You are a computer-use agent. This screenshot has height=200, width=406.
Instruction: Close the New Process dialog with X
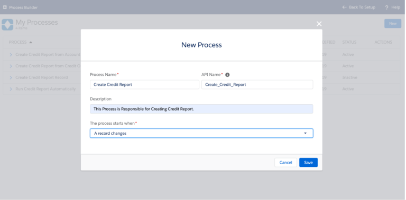click(x=319, y=24)
